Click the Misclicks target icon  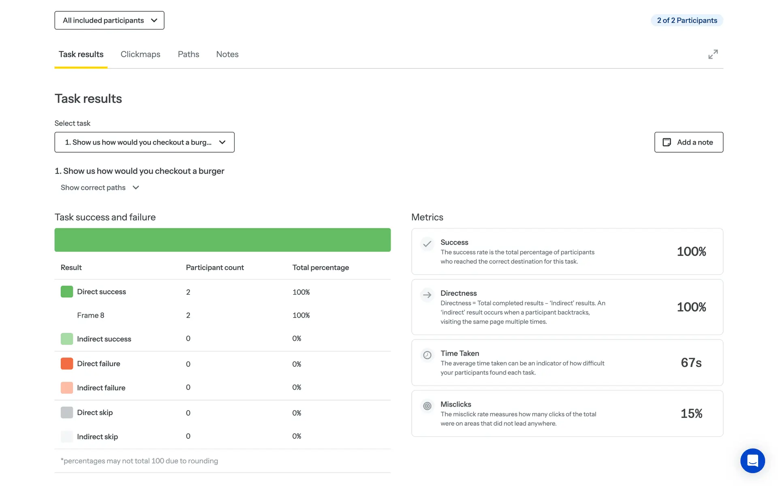(x=427, y=406)
